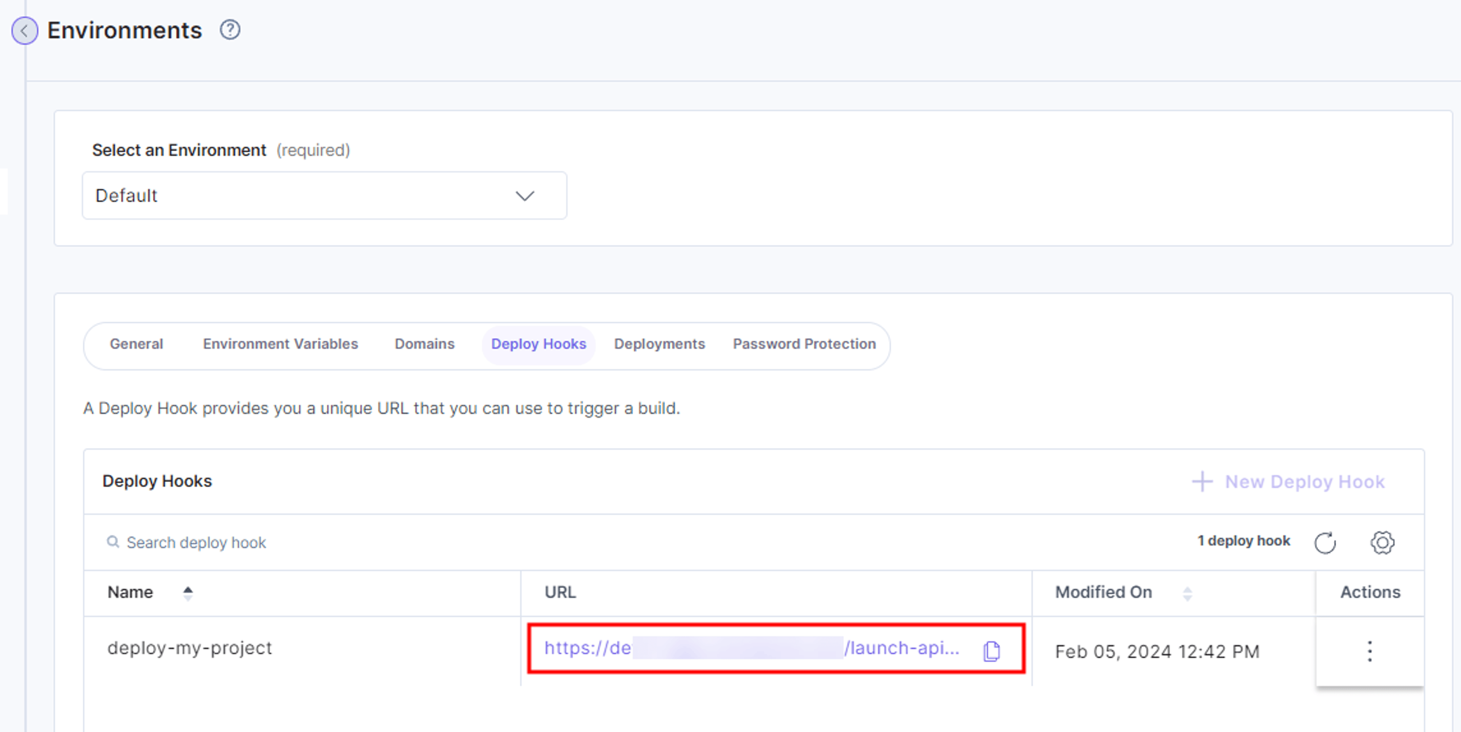Open actions menu for deploy-my-project
The height and width of the screenshot is (732, 1461).
point(1370,651)
